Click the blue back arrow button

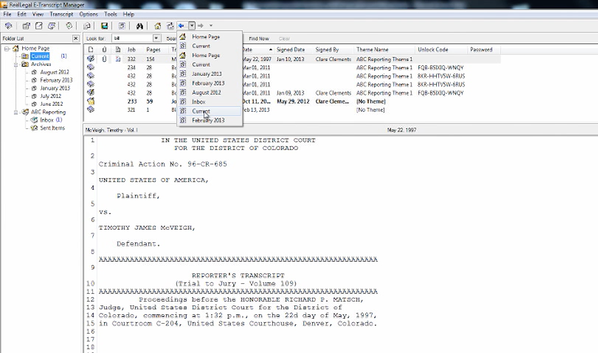[x=182, y=26]
